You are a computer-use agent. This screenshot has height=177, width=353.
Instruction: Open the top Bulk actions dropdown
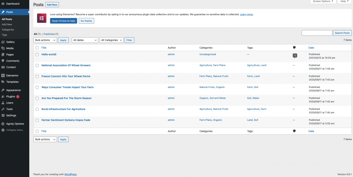click(x=45, y=40)
